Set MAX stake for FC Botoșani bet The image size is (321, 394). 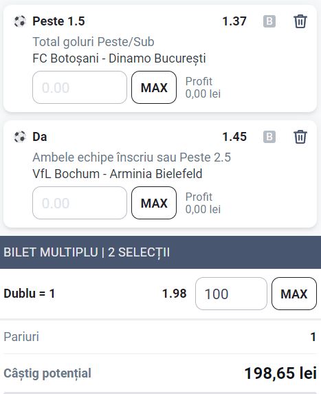coord(154,87)
